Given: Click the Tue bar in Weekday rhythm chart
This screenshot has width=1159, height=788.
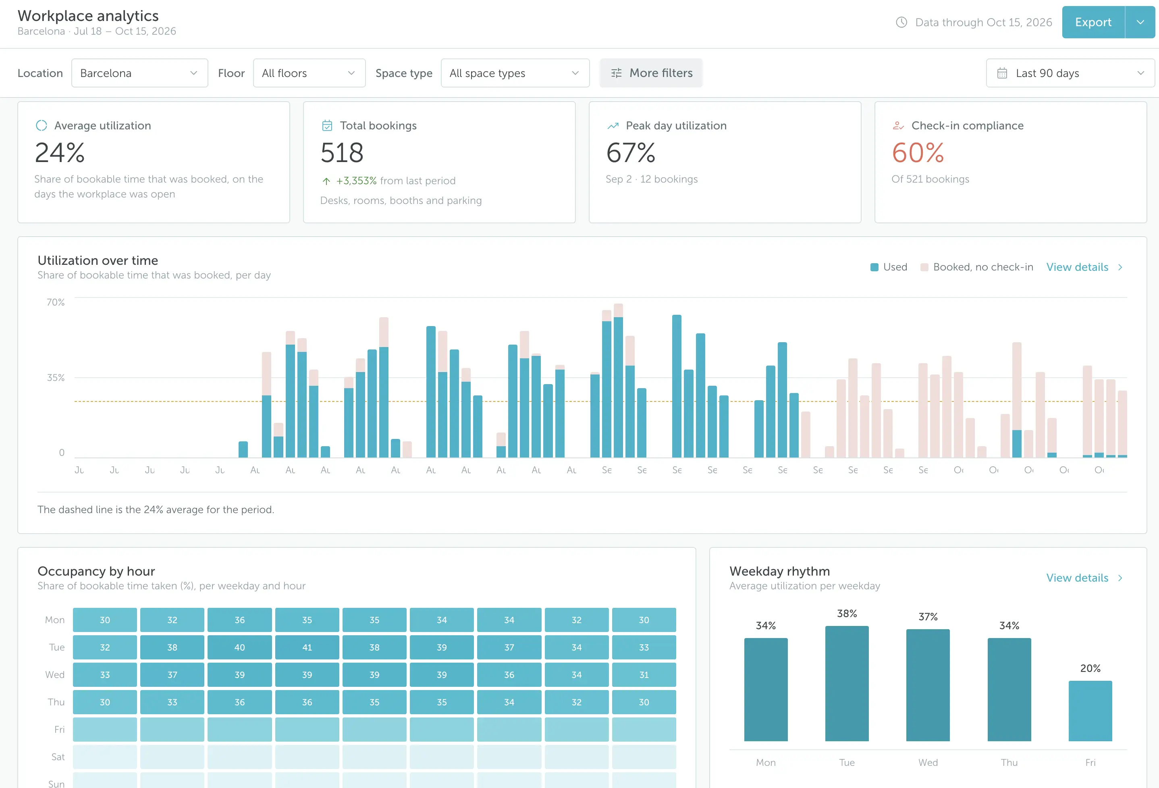Looking at the screenshot, I should coord(847,684).
